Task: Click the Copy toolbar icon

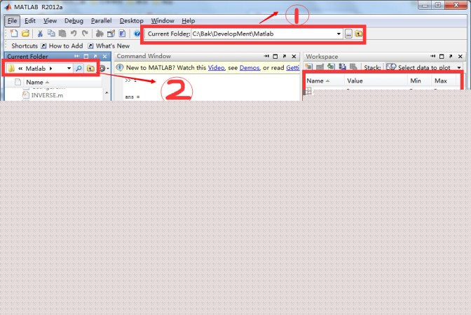Action: [51, 34]
